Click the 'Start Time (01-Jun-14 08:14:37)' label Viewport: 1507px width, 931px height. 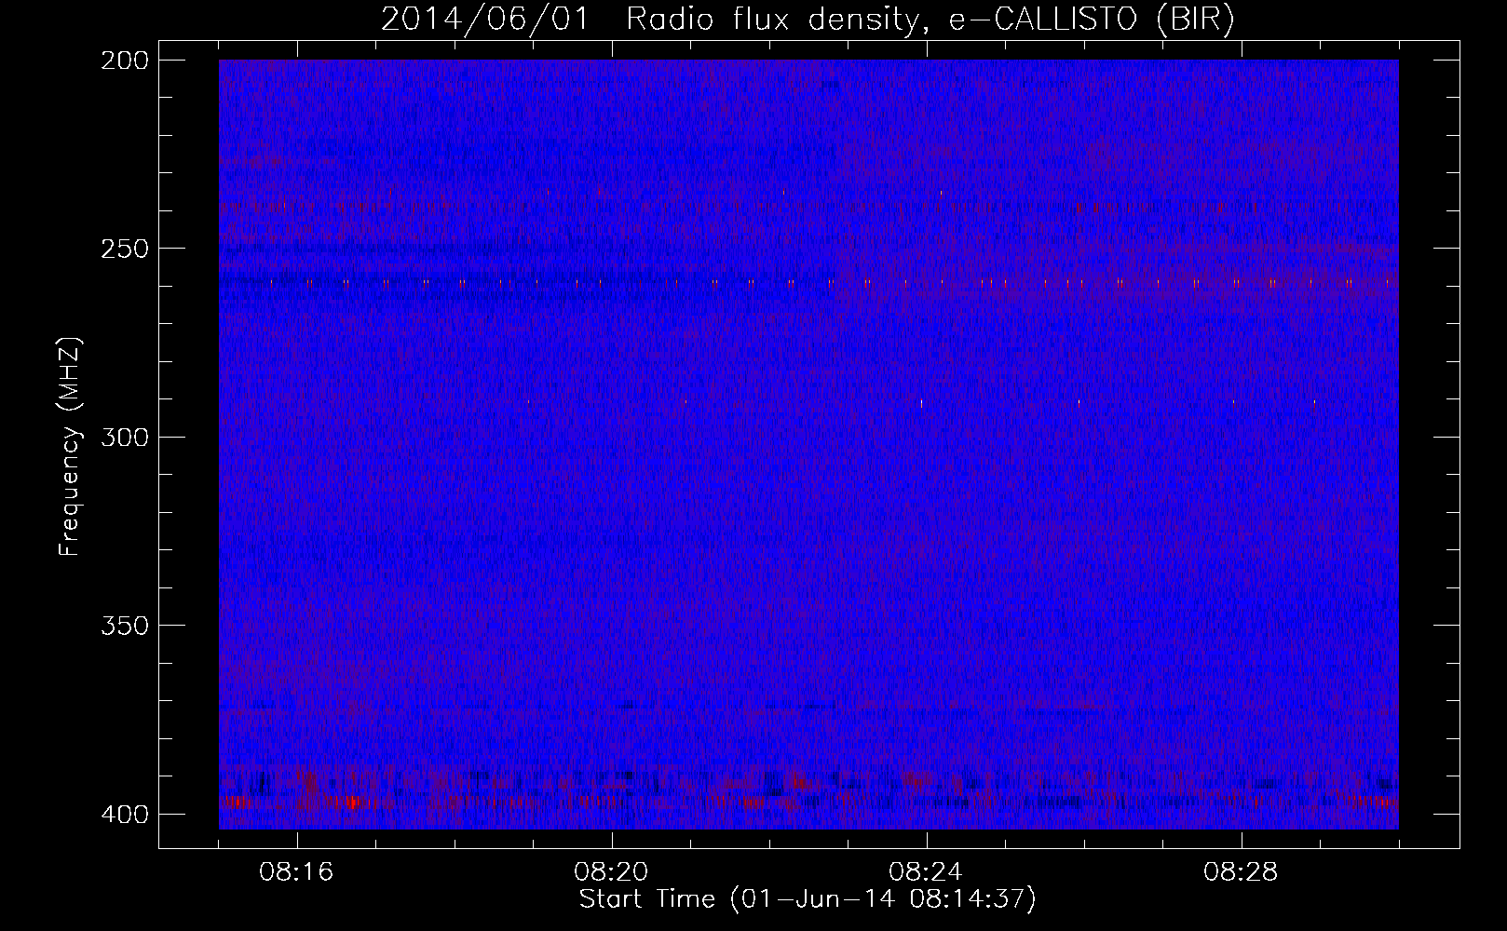[808, 899]
